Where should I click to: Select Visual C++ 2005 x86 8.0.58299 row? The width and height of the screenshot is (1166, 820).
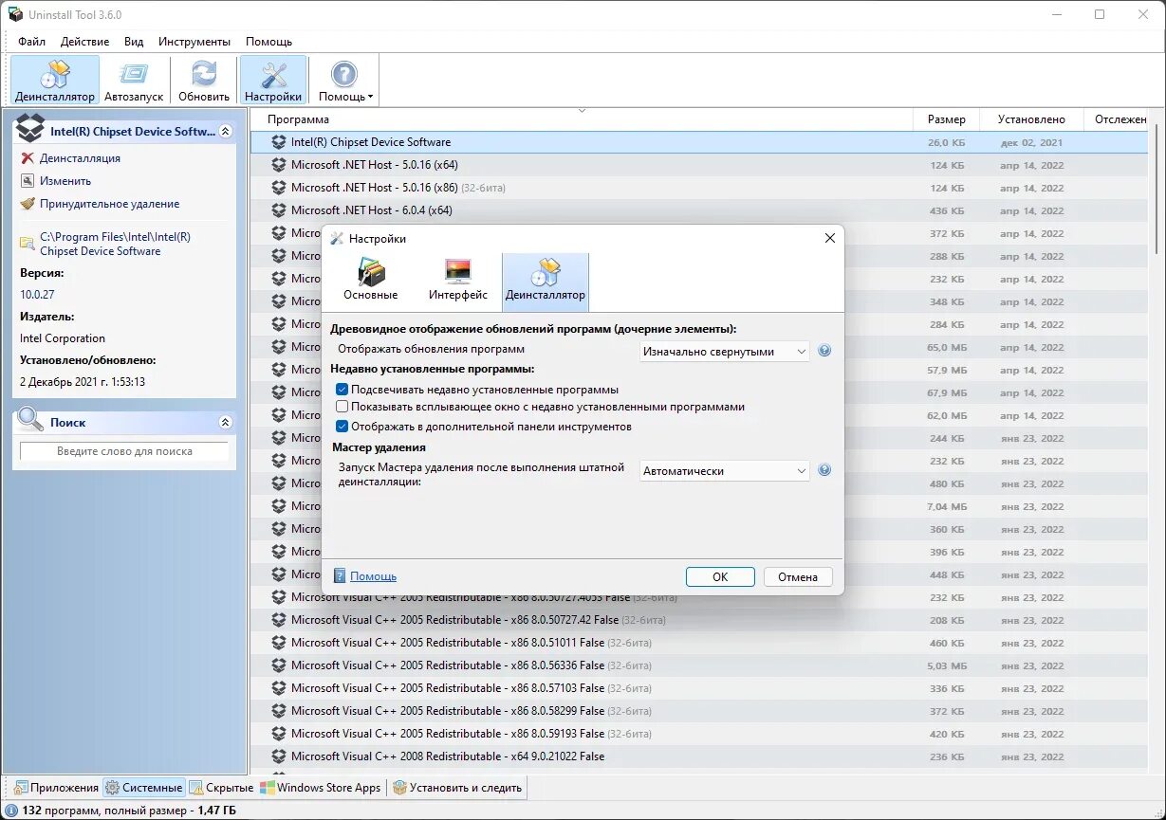tap(699, 711)
